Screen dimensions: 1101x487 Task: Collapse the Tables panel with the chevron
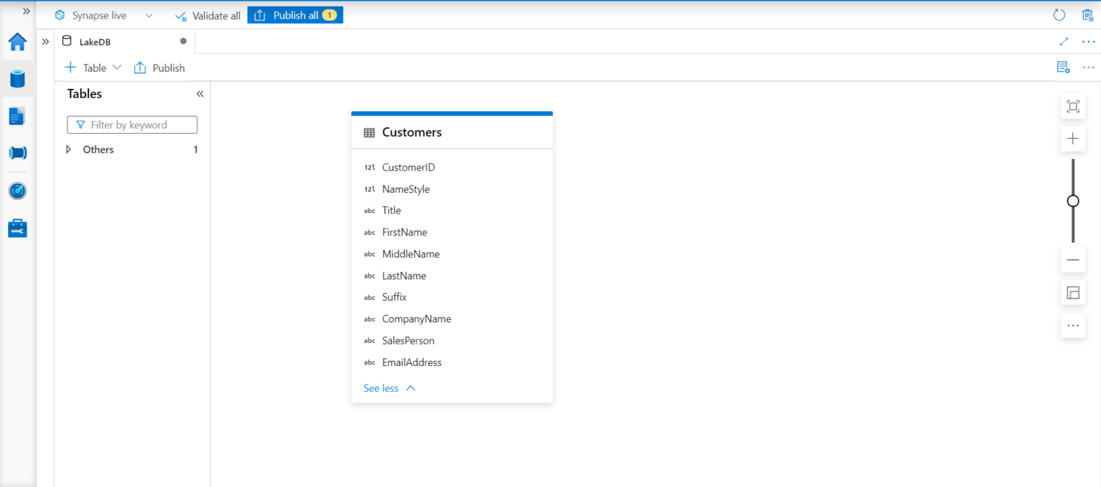click(199, 93)
